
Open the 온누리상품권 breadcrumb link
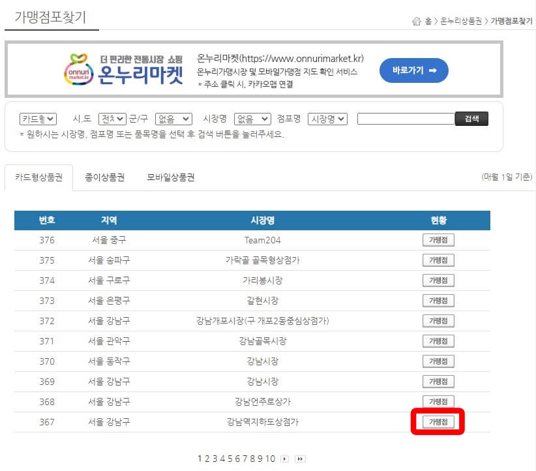point(460,20)
